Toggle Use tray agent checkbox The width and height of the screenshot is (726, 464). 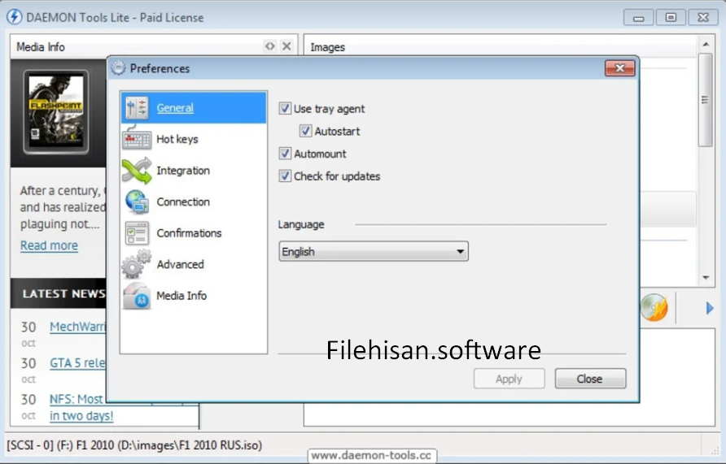pyautogui.click(x=285, y=109)
